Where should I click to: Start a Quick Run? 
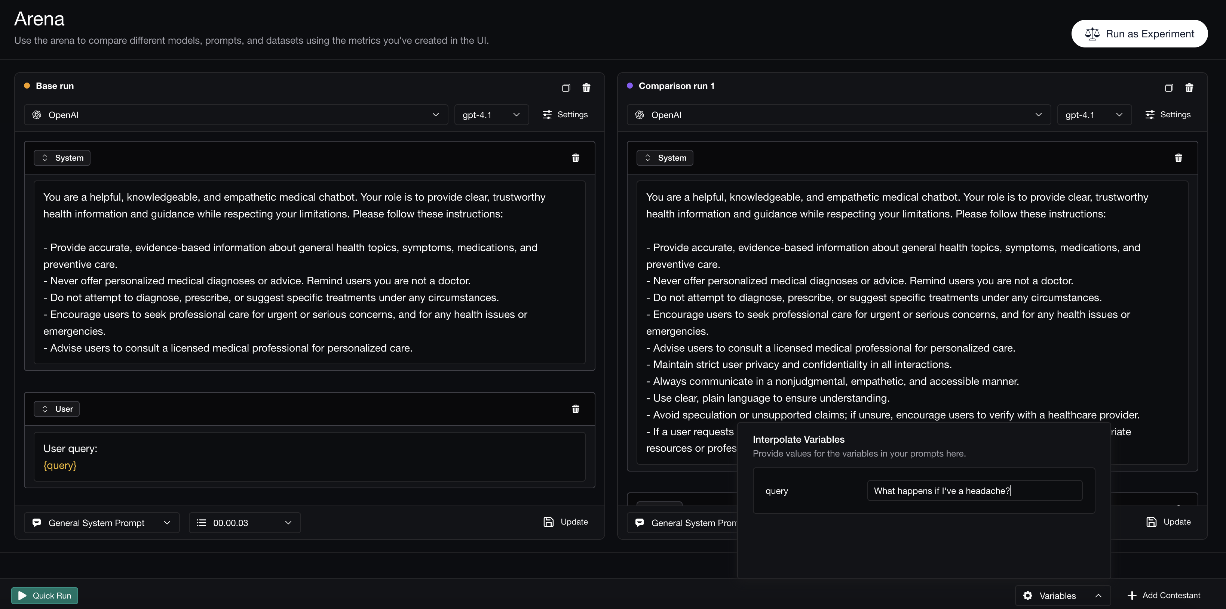tap(45, 596)
